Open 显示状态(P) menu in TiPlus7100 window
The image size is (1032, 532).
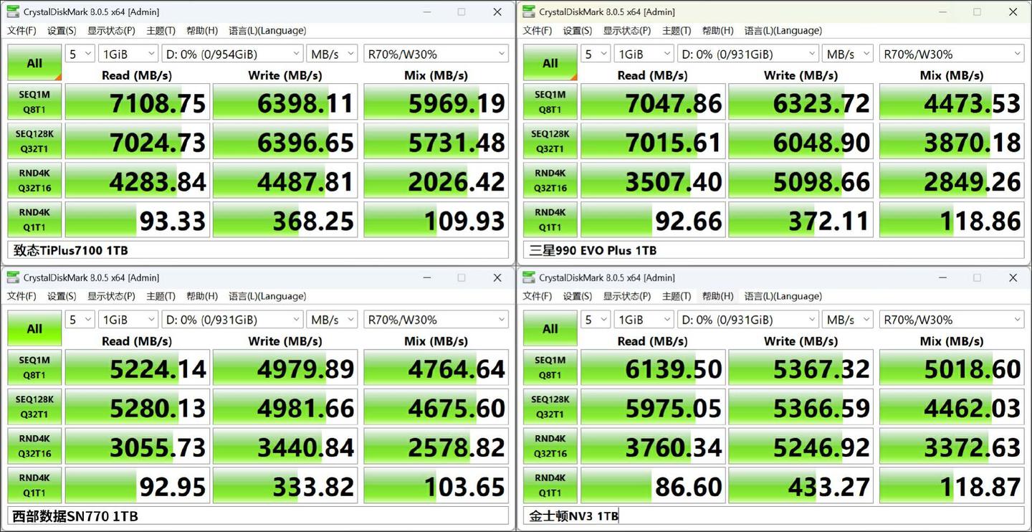111,30
